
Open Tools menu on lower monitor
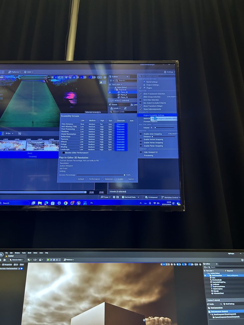click(x=24, y=253)
